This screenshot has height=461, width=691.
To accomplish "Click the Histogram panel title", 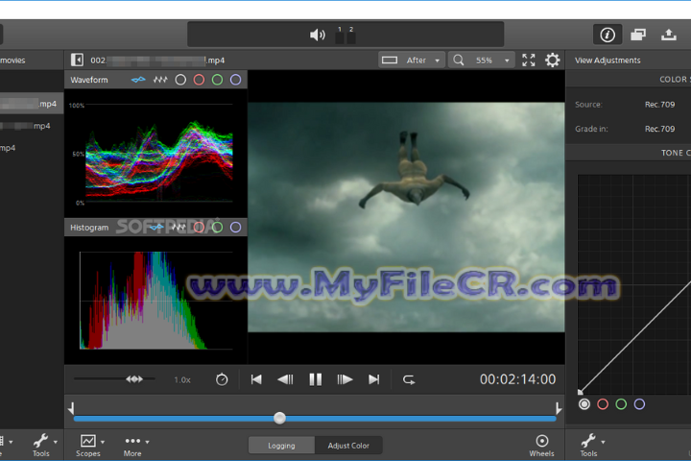I will point(89,228).
